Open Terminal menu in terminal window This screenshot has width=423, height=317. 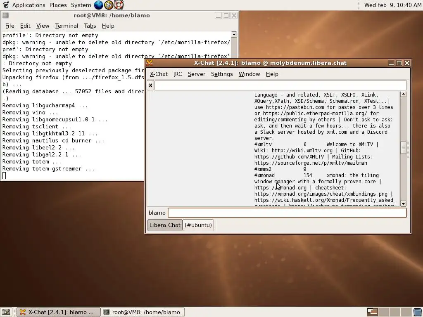[x=67, y=26]
